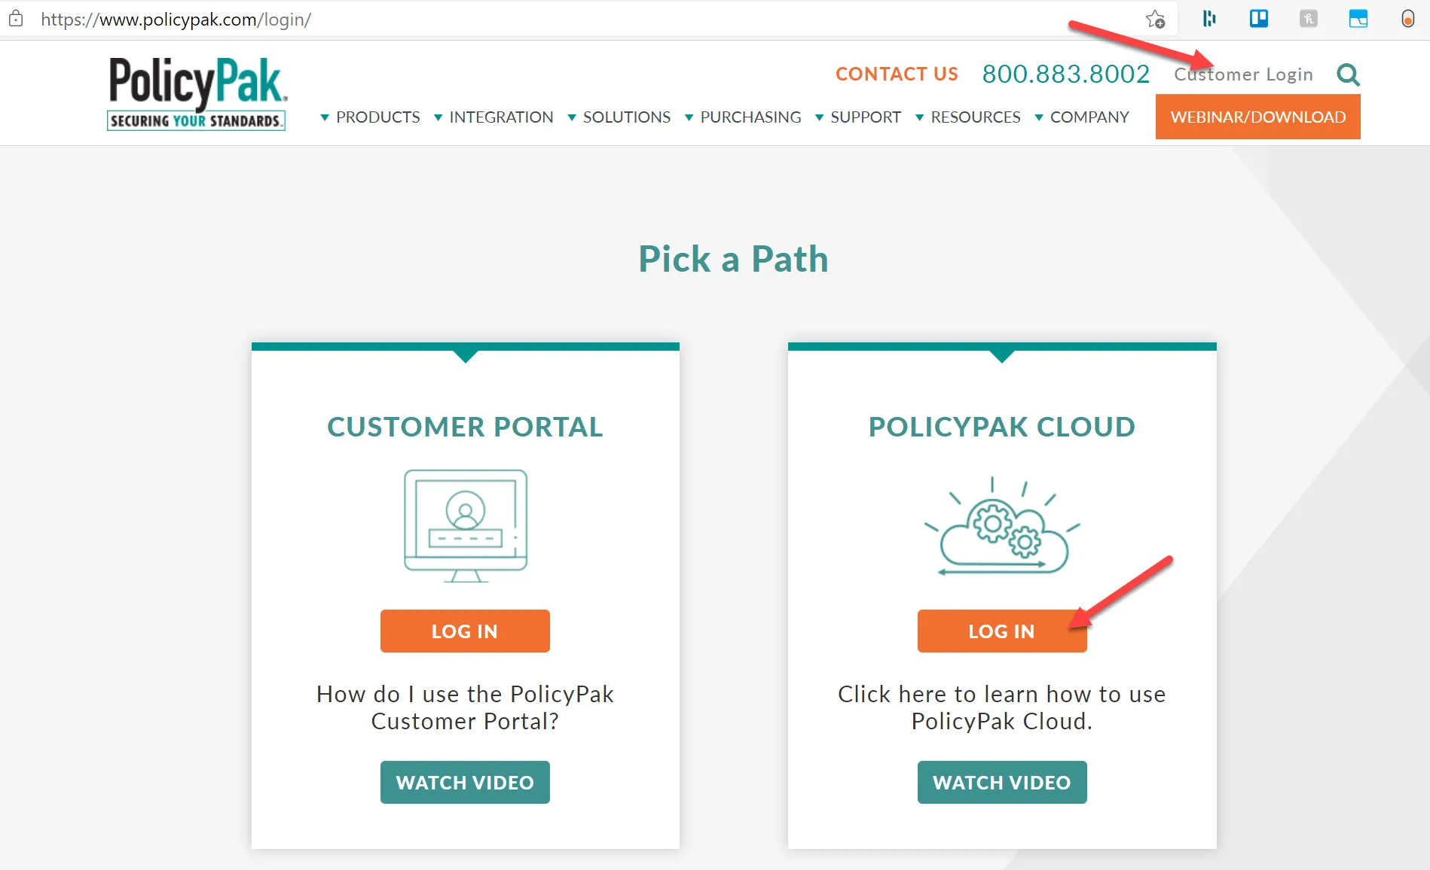
Task: Click the Customer Portal monitor illustration
Action: (x=466, y=525)
